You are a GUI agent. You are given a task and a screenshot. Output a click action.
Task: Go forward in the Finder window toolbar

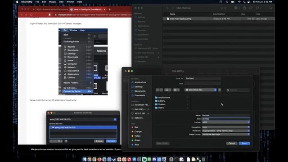click(x=172, y=8)
